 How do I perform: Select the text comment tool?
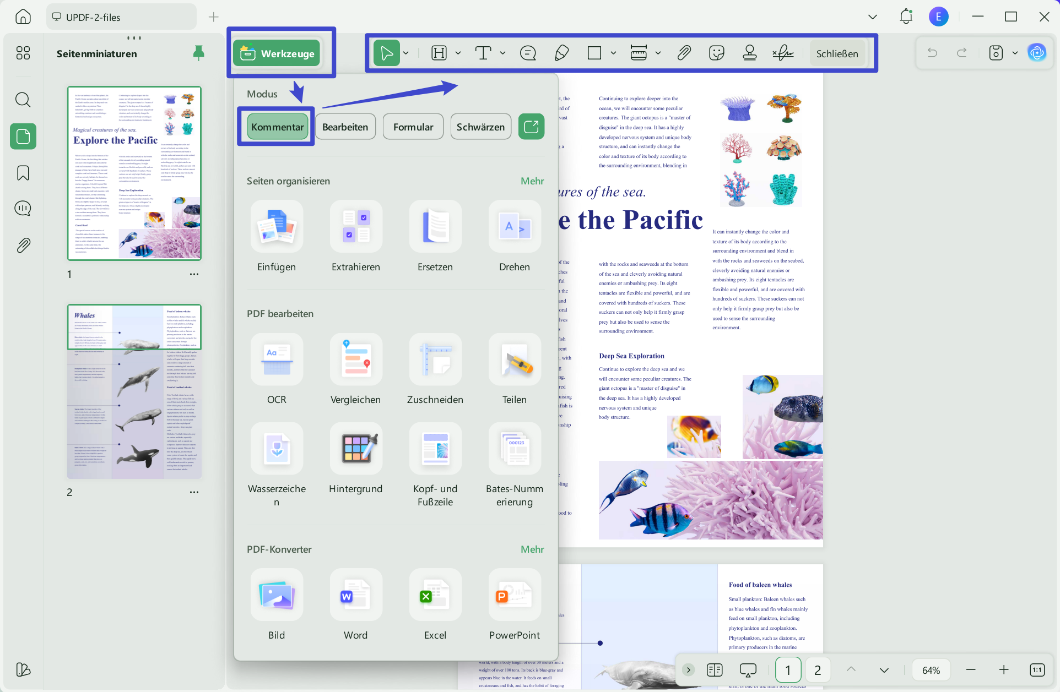coord(483,53)
